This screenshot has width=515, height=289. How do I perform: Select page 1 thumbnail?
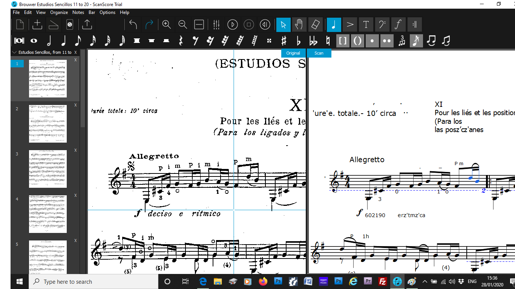(x=48, y=79)
